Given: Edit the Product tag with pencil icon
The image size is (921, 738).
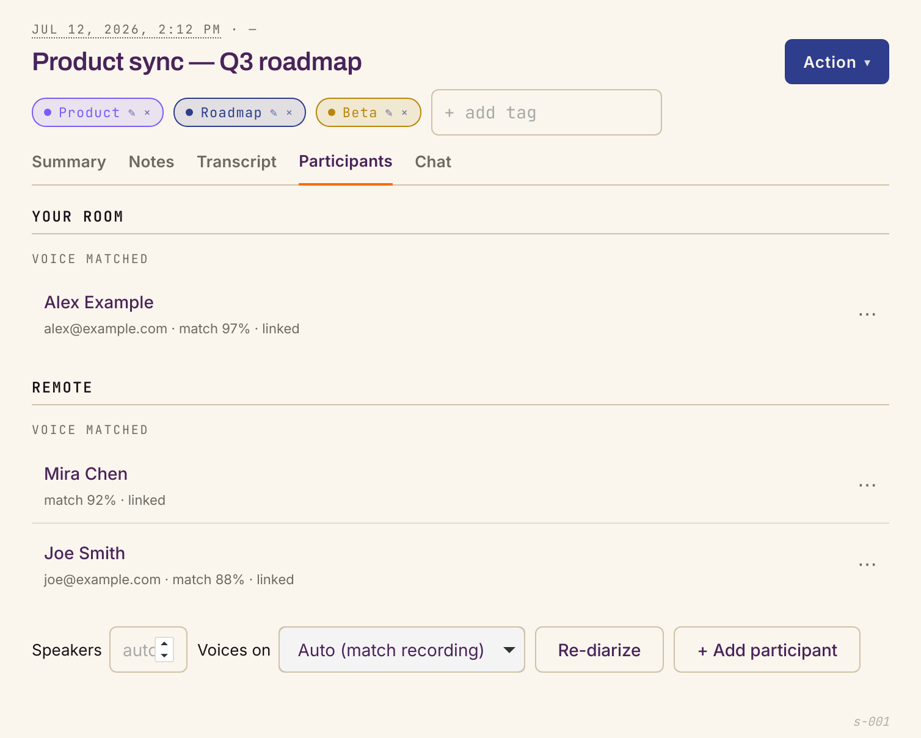Looking at the screenshot, I should [132, 113].
